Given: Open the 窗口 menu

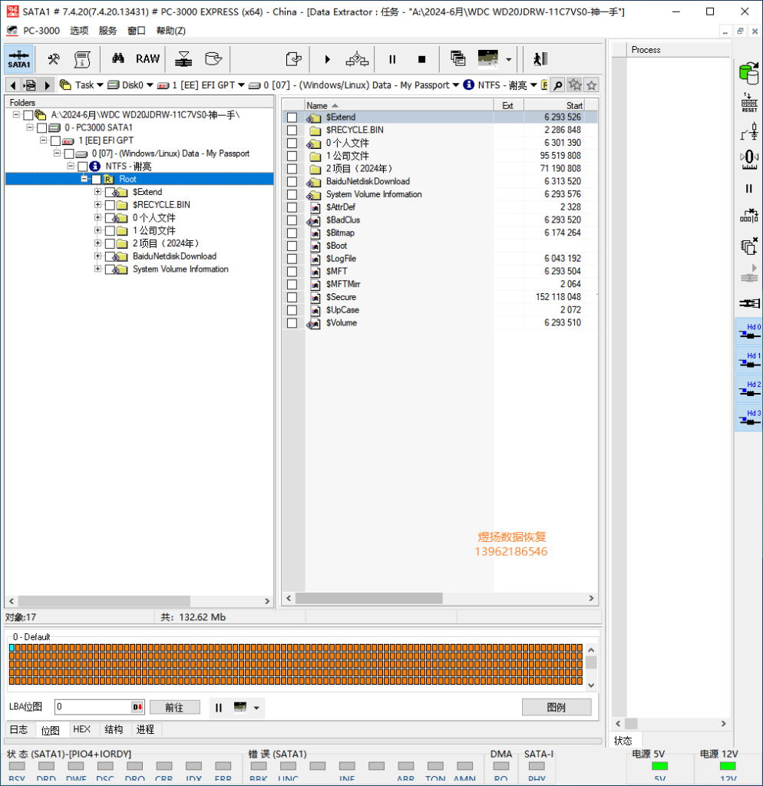Looking at the screenshot, I should pyautogui.click(x=137, y=31).
